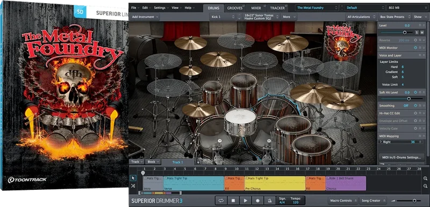Toggle the Soft Hit Level power button
The image size is (430, 207).
pyautogui.click(x=415, y=92)
